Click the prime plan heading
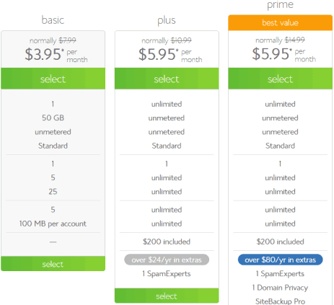The image size is (334, 305). point(280,5)
